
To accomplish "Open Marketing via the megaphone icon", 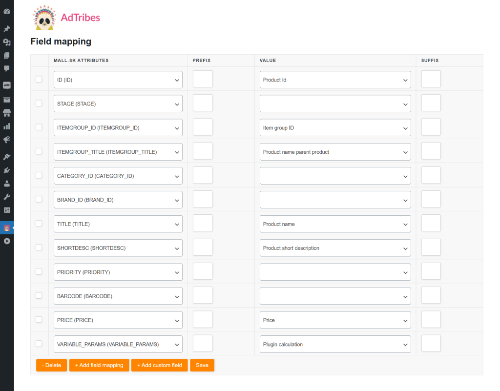I will coord(7,140).
